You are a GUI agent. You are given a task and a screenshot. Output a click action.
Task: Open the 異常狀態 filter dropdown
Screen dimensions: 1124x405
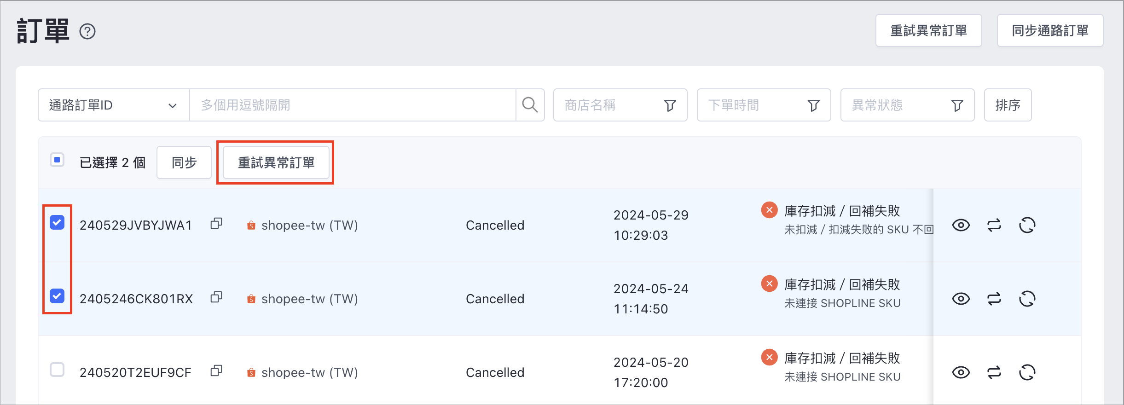(x=907, y=105)
